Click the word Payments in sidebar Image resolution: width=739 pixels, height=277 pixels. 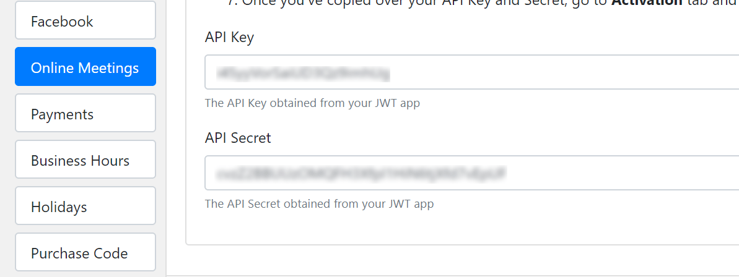62,114
